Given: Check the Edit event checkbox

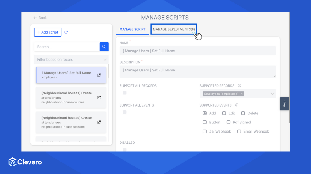Looking at the screenshot, I should (224, 113).
